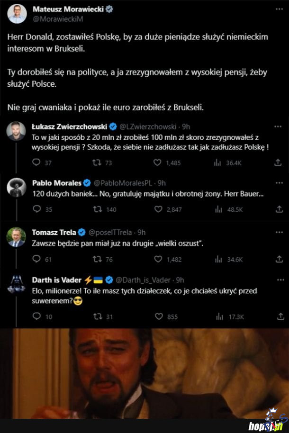Like the Darth is Vader reply
The width and height of the screenshot is (289, 433).
click(158, 316)
